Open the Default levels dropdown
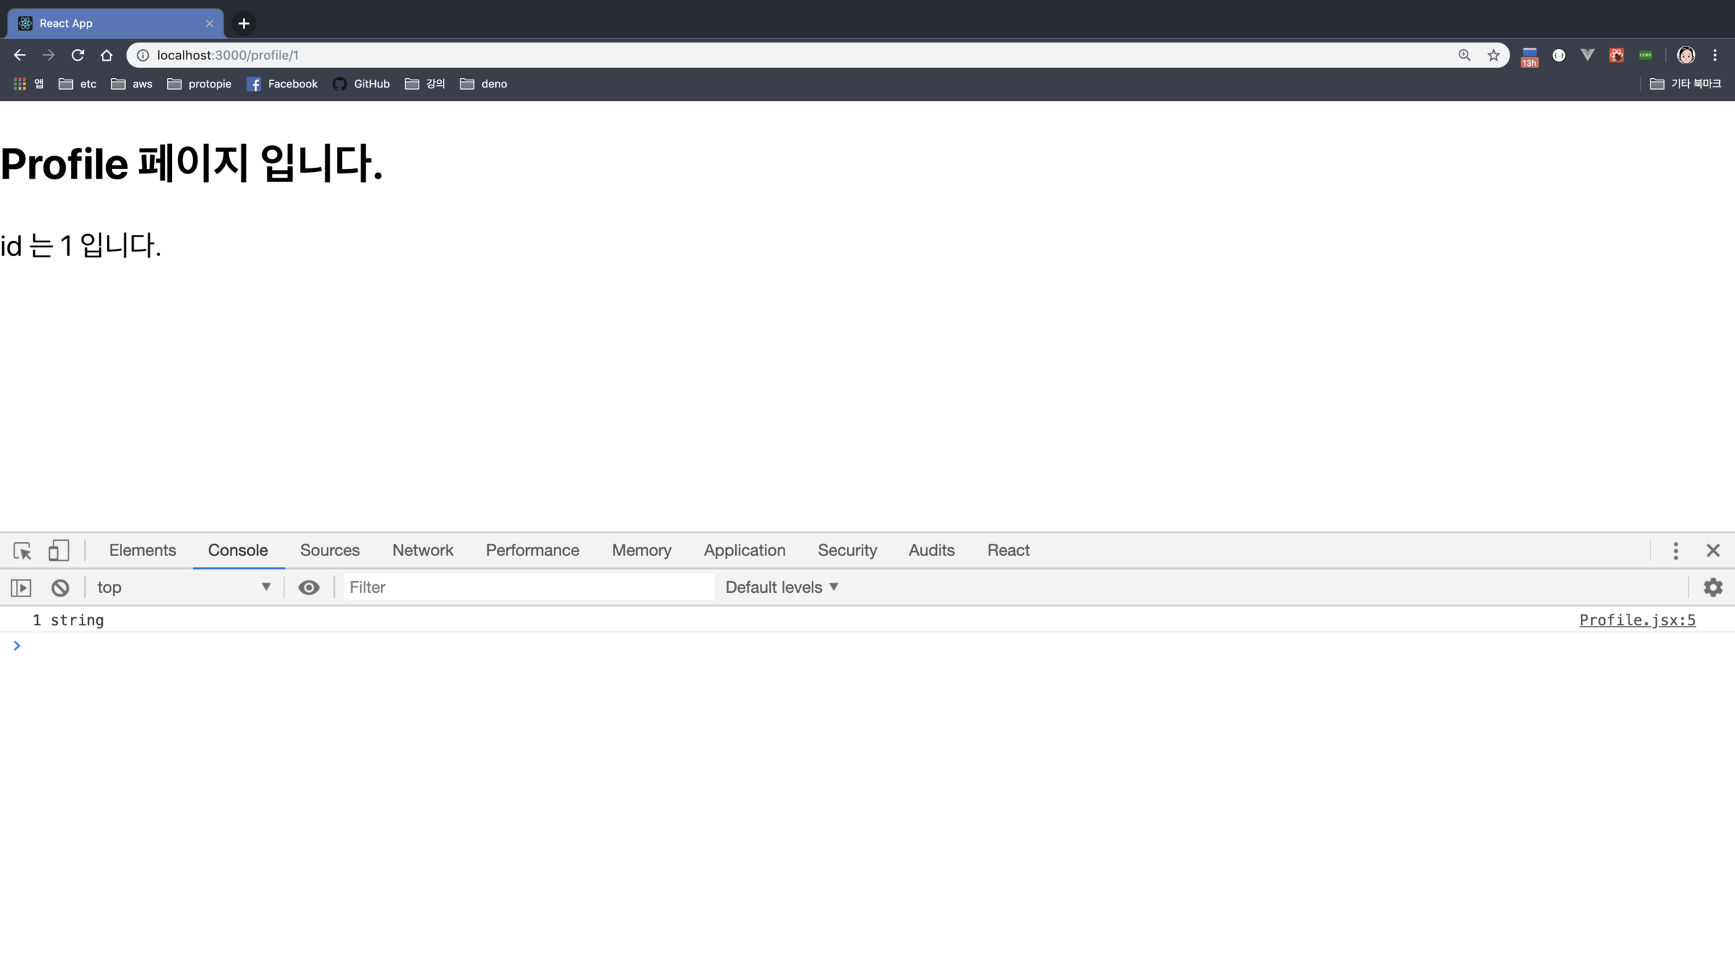Image resolution: width=1735 pixels, height=976 pixels. (782, 588)
